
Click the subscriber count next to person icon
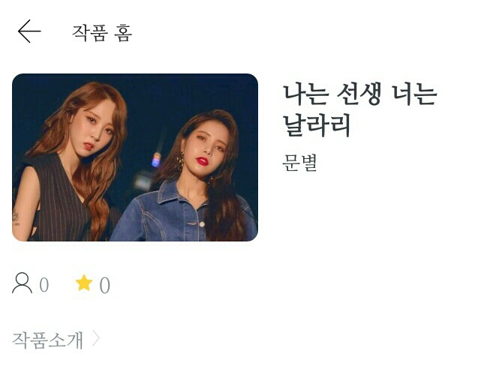click(x=44, y=285)
